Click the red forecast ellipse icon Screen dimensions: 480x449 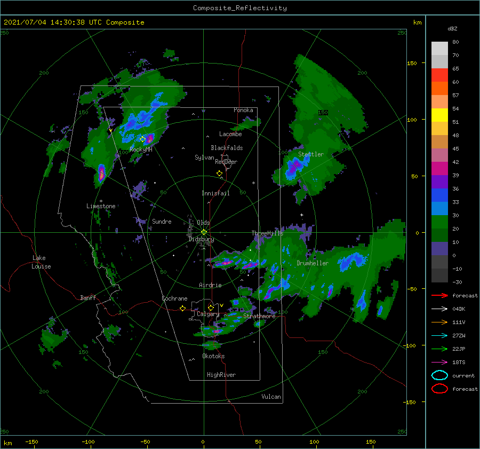(439, 389)
